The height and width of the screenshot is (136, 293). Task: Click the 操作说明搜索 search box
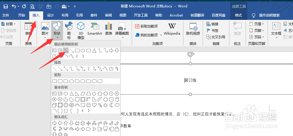[269, 15]
